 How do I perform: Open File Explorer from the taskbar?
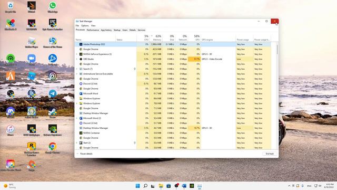pyautogui.click(x=161, y=186)
